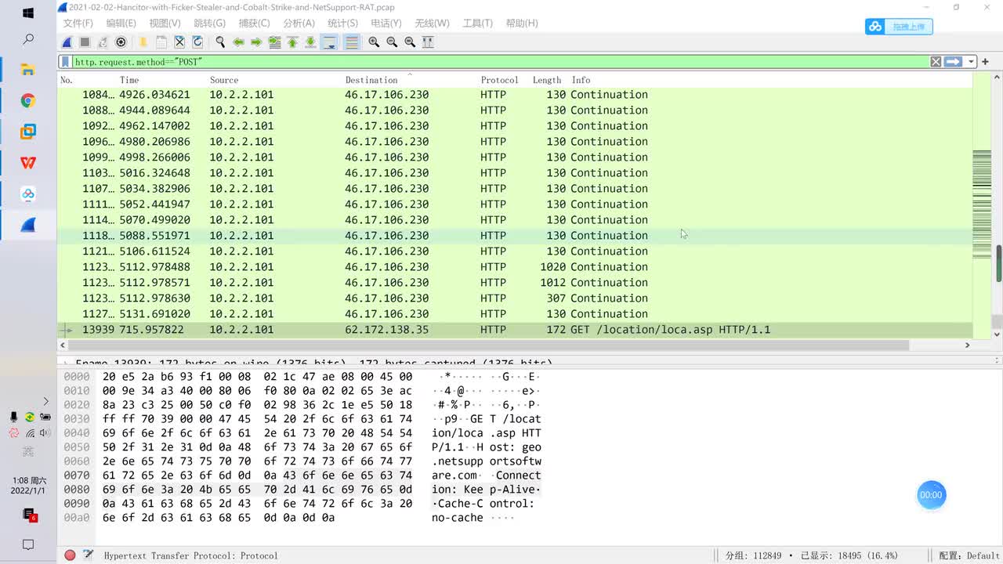
Task: Go forward to next packet
Action: click(x=256, y=42)
